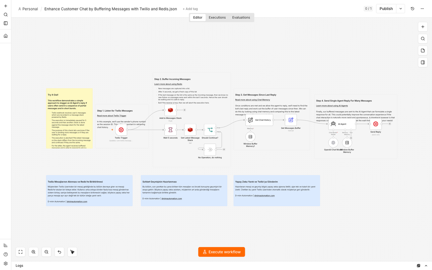This screenshot has height=270, width=432.
Task: Click plus handle after Send Reply node
Action: [x=390, y=124]
